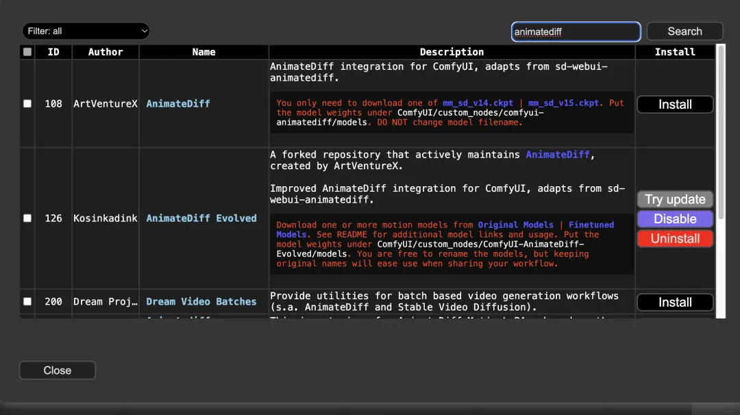Click 'Try update' for AnimateDiff Evolved
The width and height of the screenshot is (740, 415).
click(675, 199)
